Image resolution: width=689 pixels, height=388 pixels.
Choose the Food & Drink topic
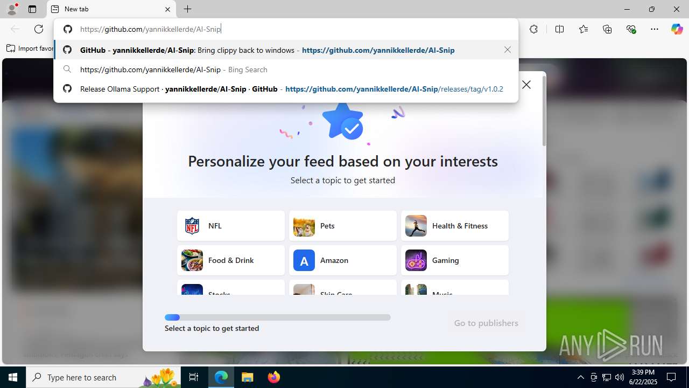[x=231, y=260]
